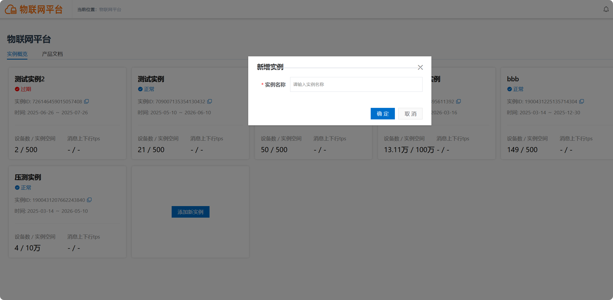Click instance ID text 726146459015057408
This screenshot has width=613, height=300.
[x=57, y=102]
